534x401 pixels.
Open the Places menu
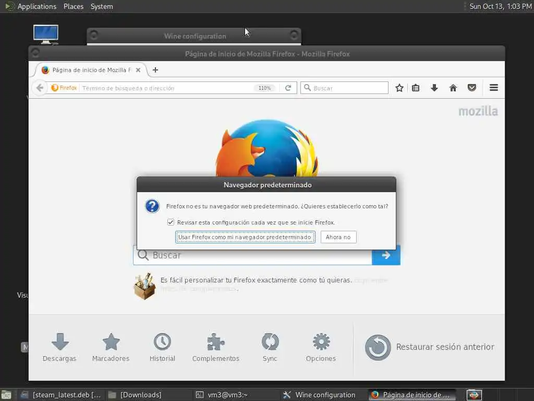(74, 6)
